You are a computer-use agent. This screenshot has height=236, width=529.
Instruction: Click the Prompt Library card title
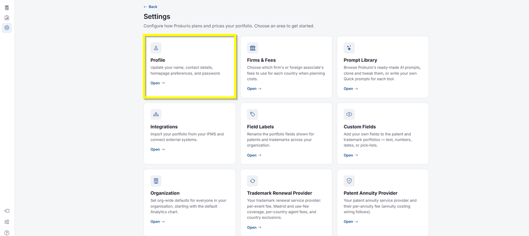(x=360, y=60)
